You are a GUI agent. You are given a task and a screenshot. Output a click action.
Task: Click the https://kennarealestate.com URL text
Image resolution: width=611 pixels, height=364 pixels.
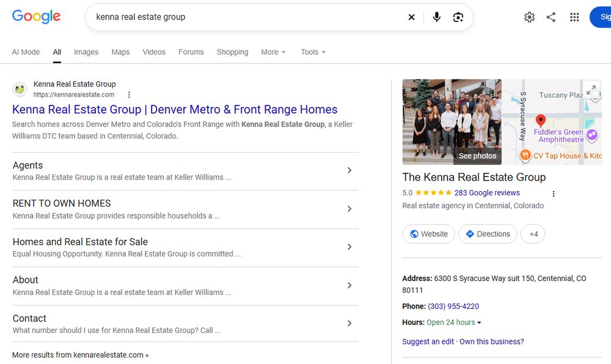tap(74, 95)
